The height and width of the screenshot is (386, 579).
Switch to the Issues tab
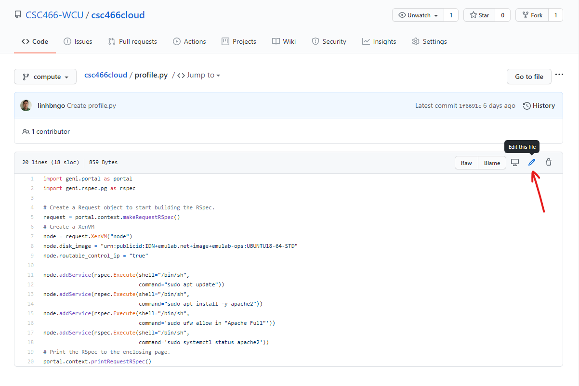coord(78,41)
